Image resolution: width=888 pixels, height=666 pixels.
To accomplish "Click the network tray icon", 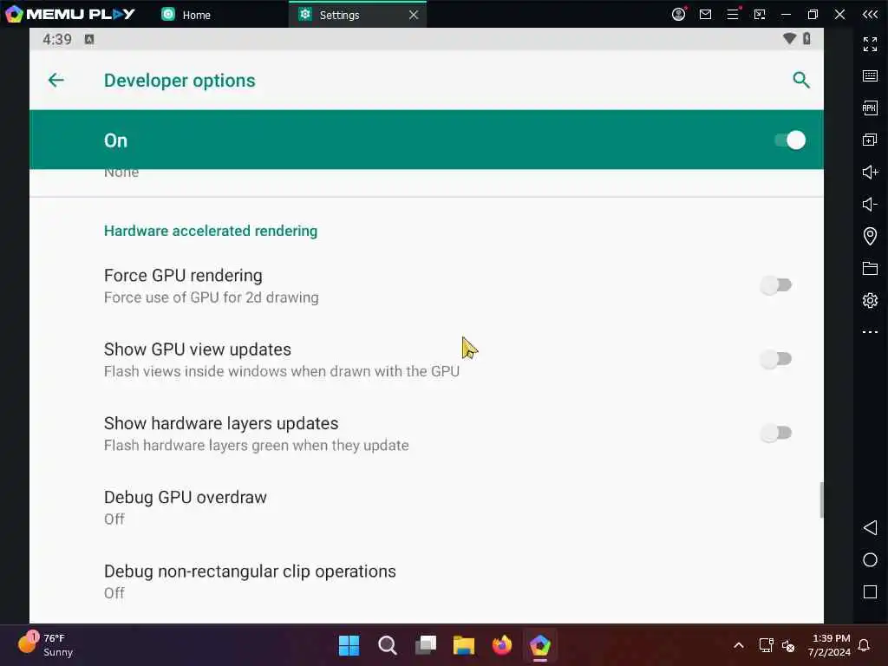I will coord(767,645).
